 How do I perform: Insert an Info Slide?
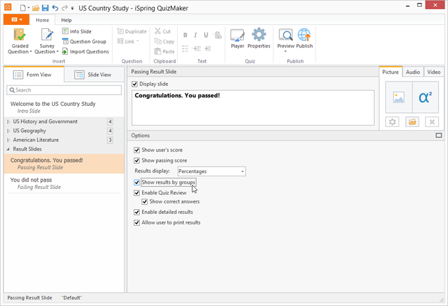(76, 32)
